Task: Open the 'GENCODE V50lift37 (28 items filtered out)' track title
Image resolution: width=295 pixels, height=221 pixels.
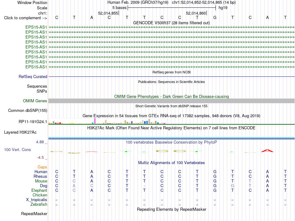Action: click(171, 23)
